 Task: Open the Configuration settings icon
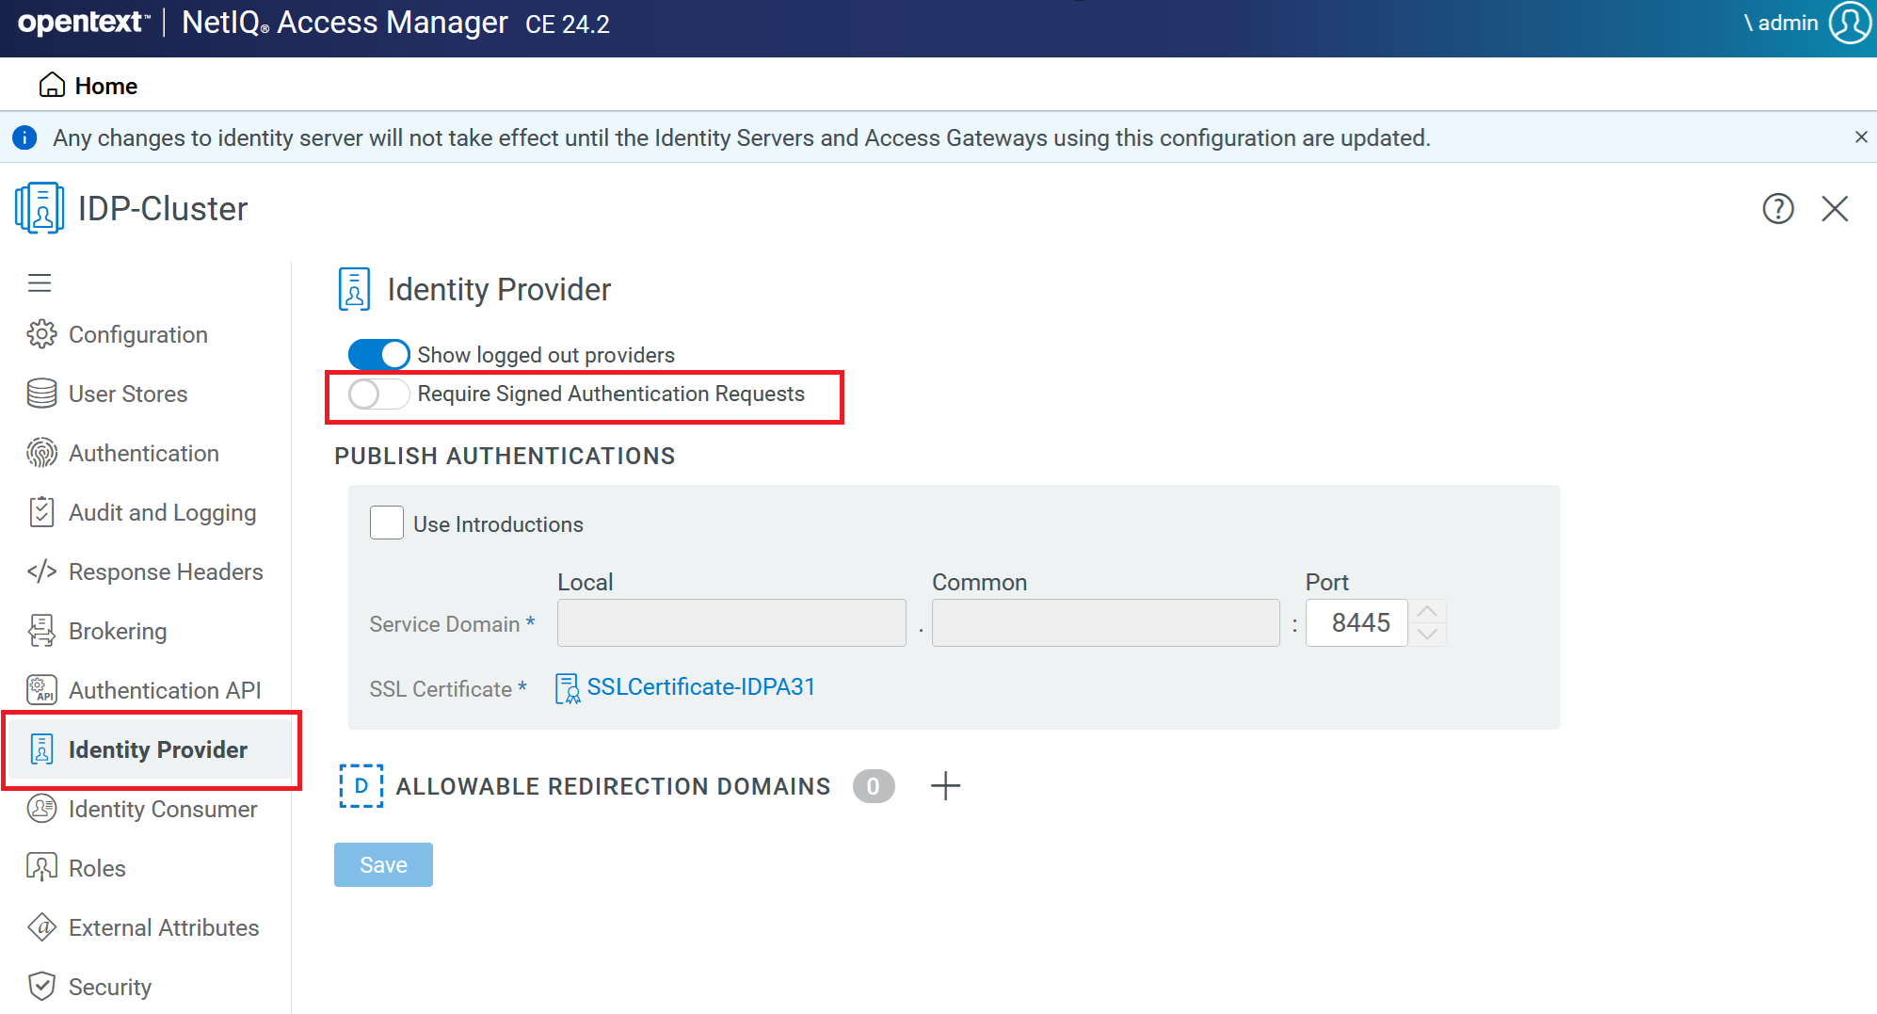pos(40,334)
